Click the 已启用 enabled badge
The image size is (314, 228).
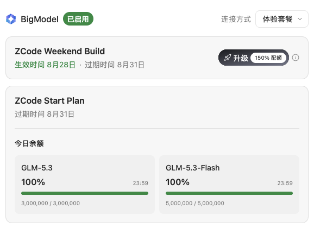point(78,19)
